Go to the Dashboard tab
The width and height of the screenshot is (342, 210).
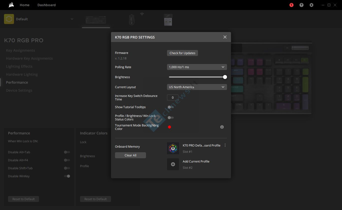[46, 5]
